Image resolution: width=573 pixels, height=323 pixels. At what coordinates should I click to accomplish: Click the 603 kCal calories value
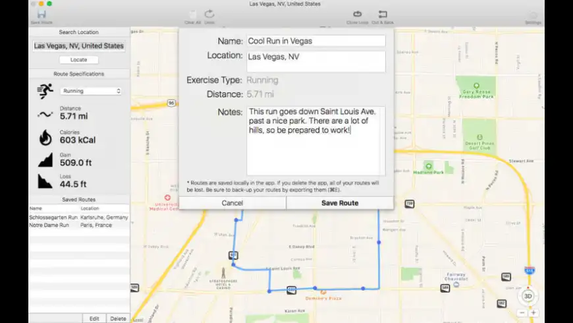tap(78, 140)
